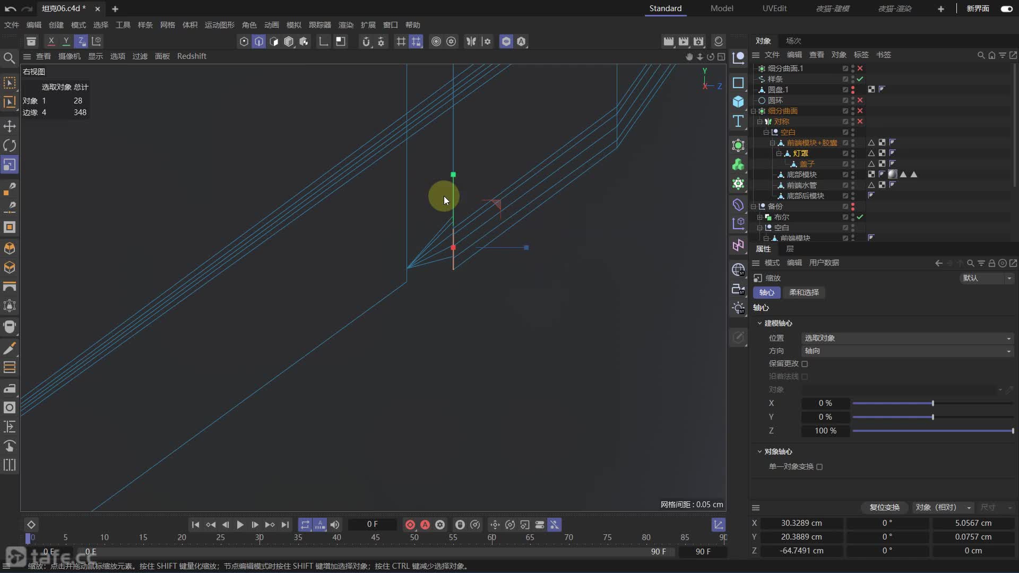Viewport: 1019px width, 573px height.
Task: Add a Cube primitive from the side palette
Action: coord(738,101)
